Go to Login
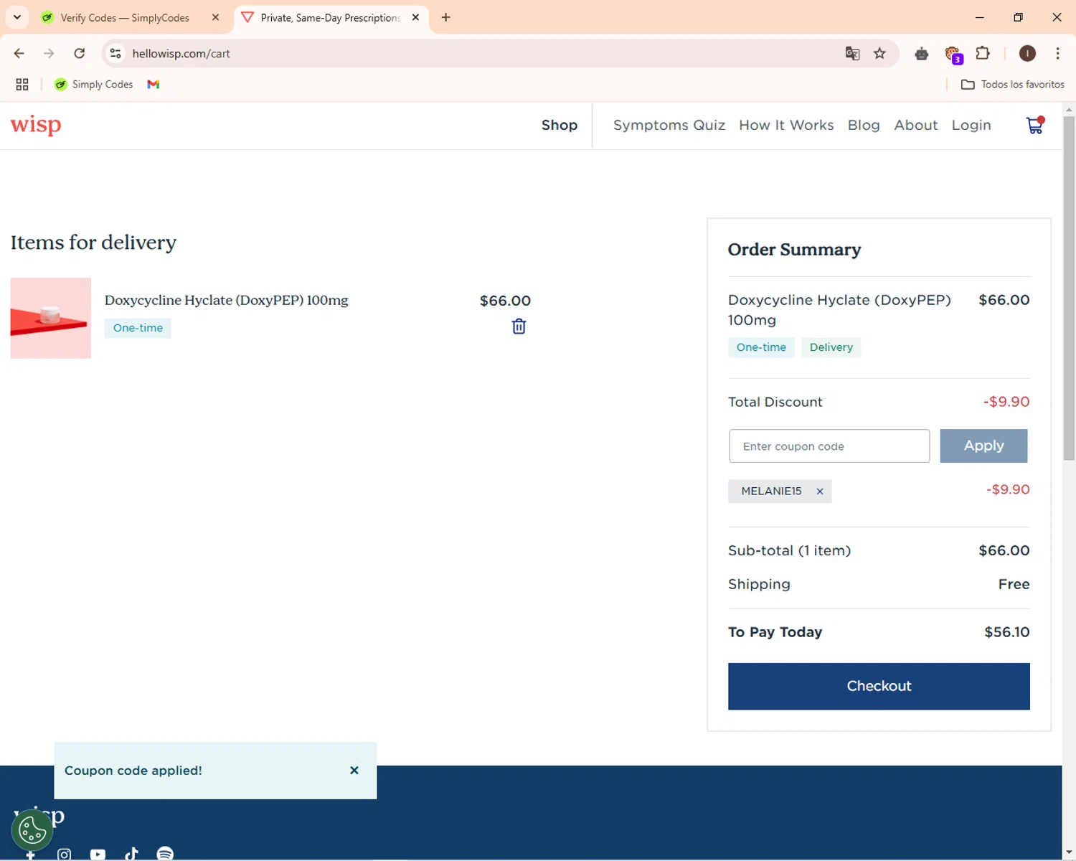1076x861 pixels. click(x=971, y=125)
